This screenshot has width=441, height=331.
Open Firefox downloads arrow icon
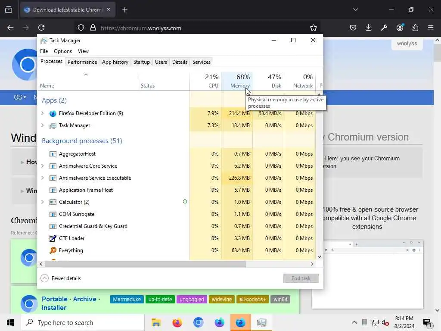click(369, 28)
